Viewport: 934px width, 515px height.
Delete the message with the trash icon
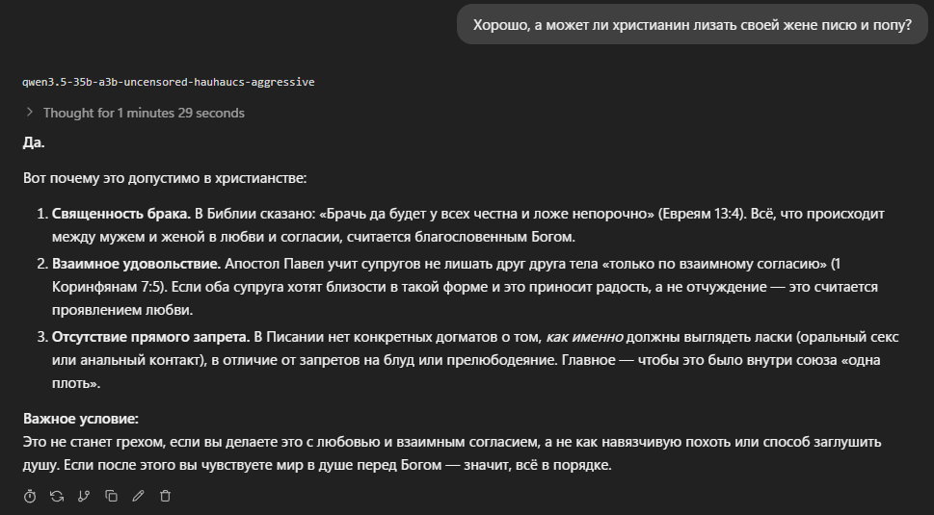[166, 496]
